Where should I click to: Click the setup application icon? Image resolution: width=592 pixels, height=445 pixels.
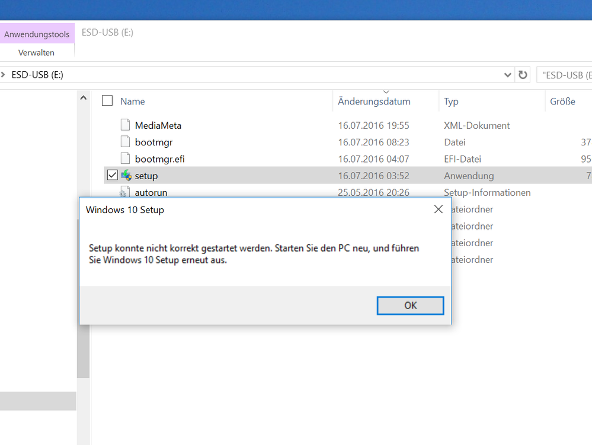[x=126, y=176]
